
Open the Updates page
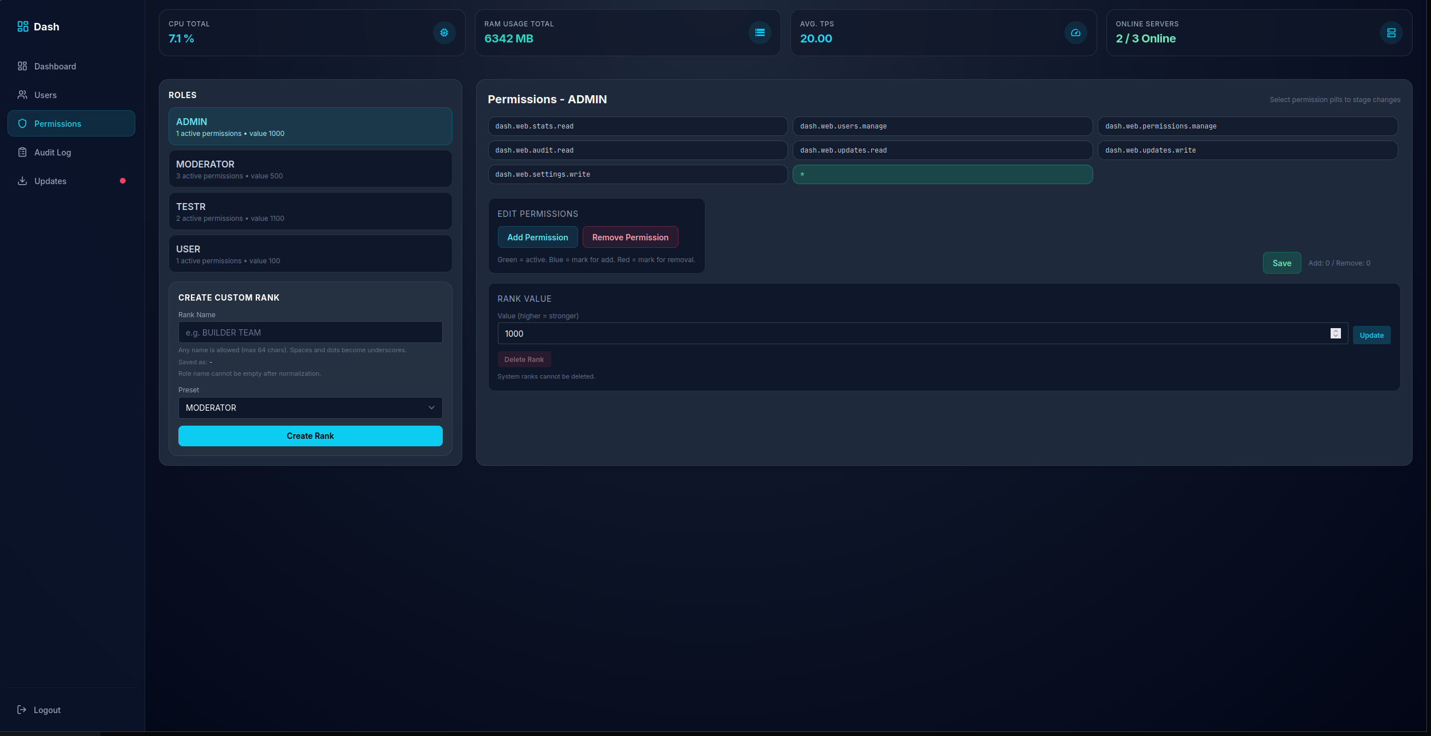click(71, 181)
